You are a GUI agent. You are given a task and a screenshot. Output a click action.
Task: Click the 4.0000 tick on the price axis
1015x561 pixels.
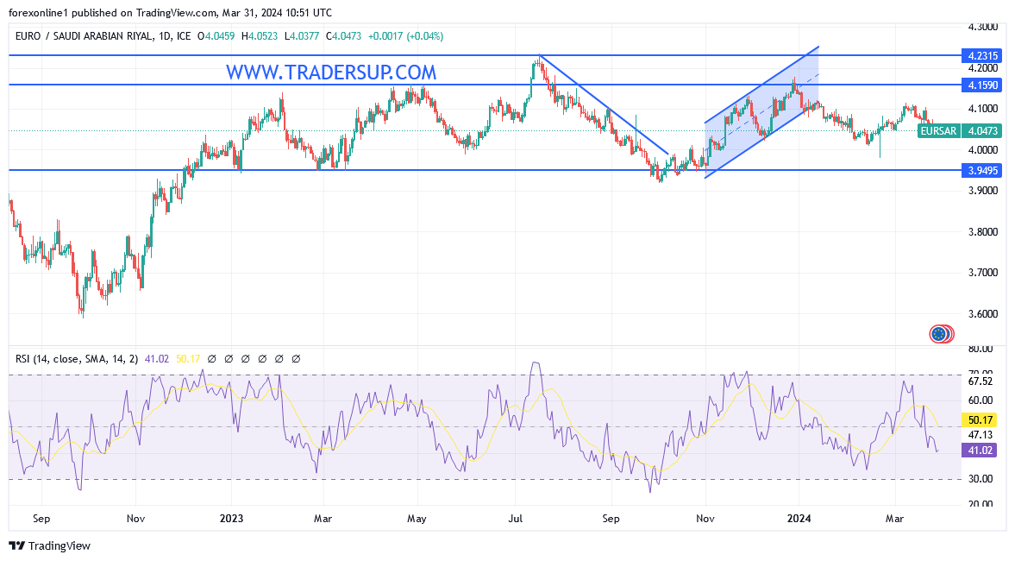(x=982, y=149)
